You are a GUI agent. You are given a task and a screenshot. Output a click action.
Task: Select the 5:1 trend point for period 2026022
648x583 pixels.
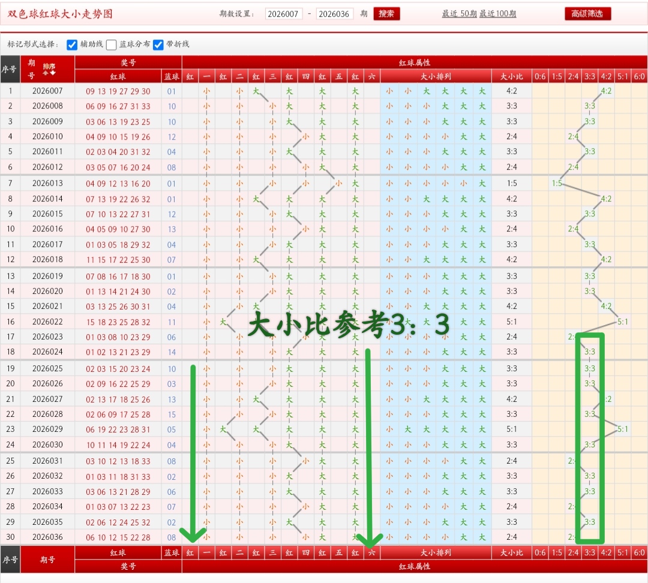click(623, 321)
